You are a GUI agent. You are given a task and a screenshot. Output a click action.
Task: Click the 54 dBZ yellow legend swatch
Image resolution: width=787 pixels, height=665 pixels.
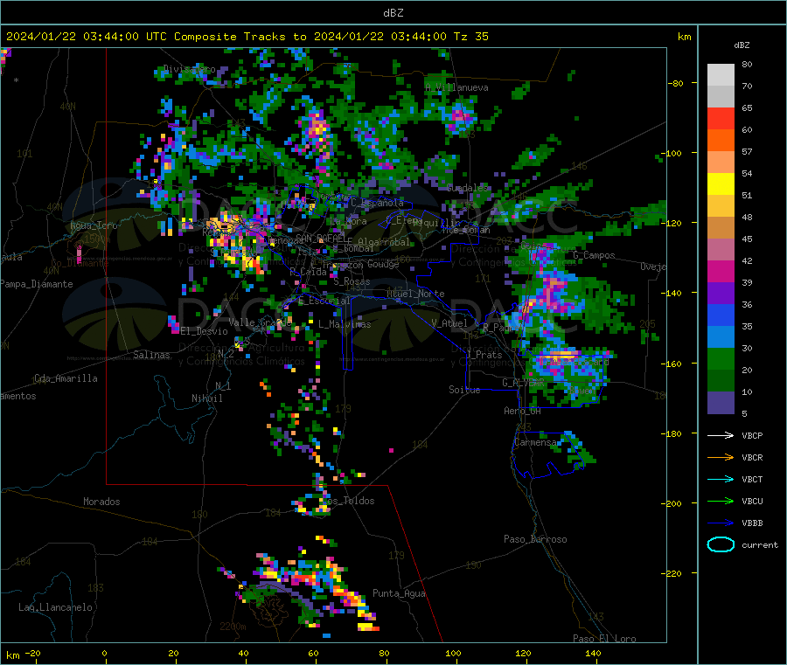point(721,184)
